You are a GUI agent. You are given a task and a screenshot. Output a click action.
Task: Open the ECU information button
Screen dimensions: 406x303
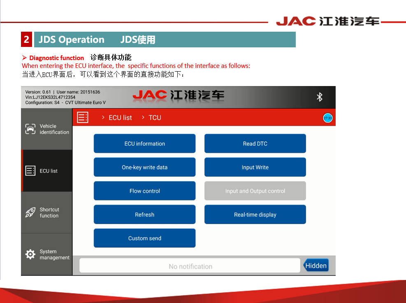coord(144,144)
